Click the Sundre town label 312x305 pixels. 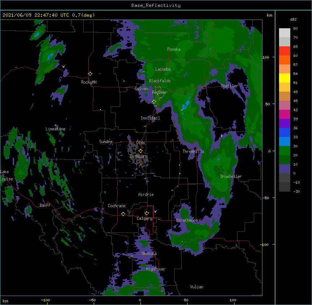click(x=106, y=142)
